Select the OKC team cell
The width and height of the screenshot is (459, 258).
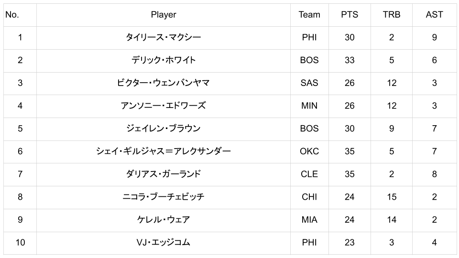pos(309,151)
